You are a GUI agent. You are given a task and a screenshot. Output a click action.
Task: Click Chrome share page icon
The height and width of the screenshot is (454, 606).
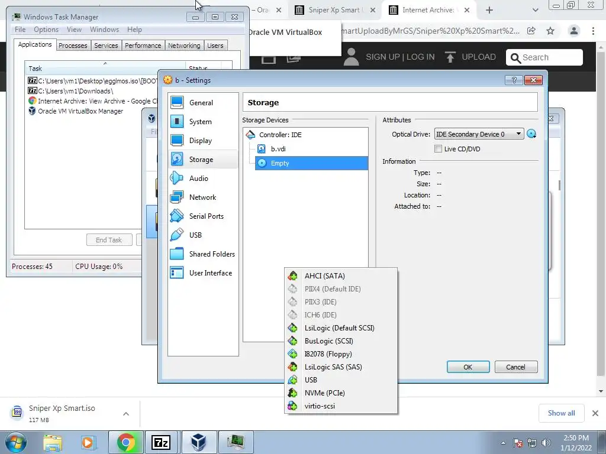[x=531, y=31]
